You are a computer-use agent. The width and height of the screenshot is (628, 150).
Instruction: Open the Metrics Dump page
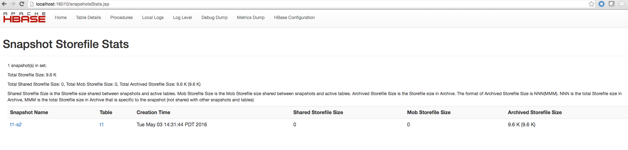(x=251, y=17)
